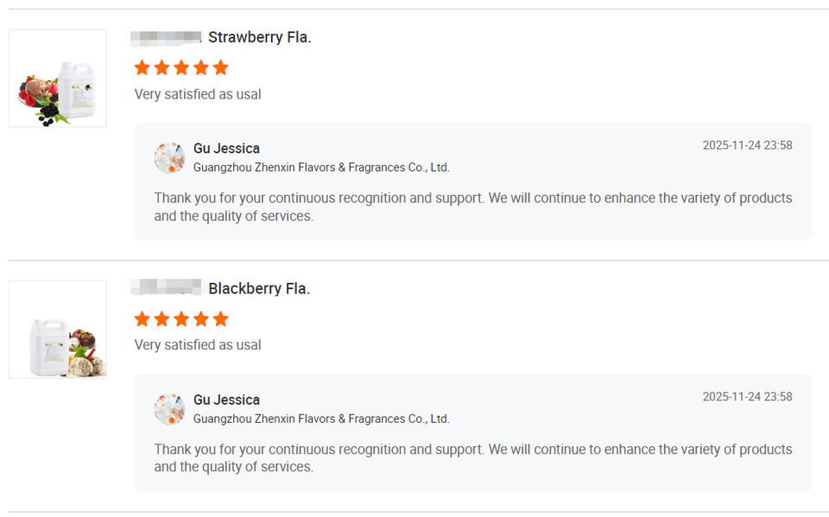Screen dimensions: 829x517
Task: Click the Strawberry flavor product thumbnail
Action: point(58,79)
